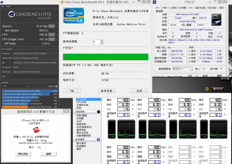The height and width of the screenshot is (164, 232).
Task: Open the 處理器 #1 selection dropdown in CPU-Z
Action: [x=182, y=69]
